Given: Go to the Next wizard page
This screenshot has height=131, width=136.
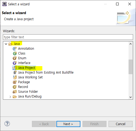Looking at the screenshot, I should click(68, 124).
